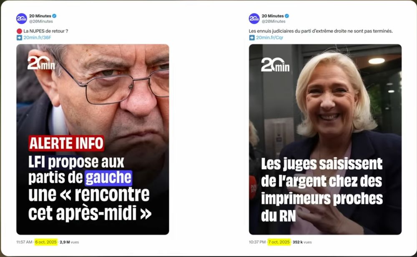Click the arrow emoji before 20min.fr/Cqr

pyautogui.click(x=251, y=37)
